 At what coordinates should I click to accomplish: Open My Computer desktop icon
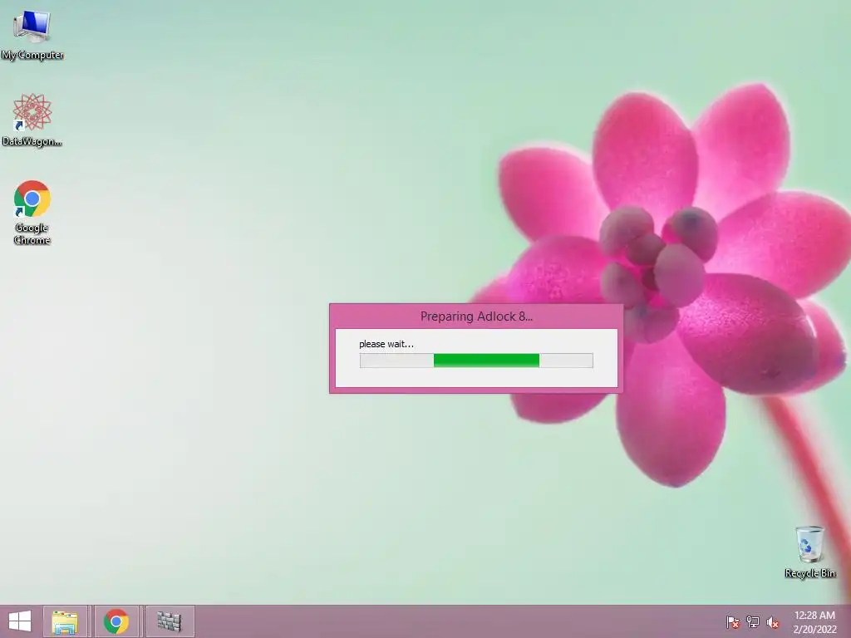[x=32, y=35]
